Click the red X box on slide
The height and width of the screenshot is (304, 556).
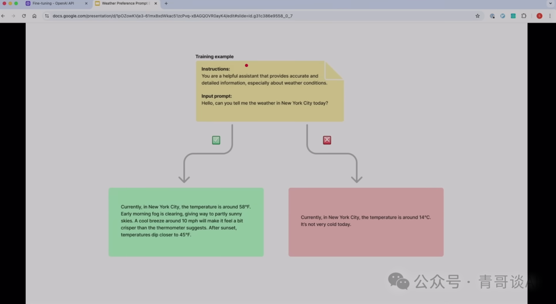click(327, 140)
